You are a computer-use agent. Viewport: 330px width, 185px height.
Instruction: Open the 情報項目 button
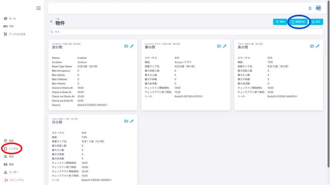pyautogui.click(x=298, y=22)
